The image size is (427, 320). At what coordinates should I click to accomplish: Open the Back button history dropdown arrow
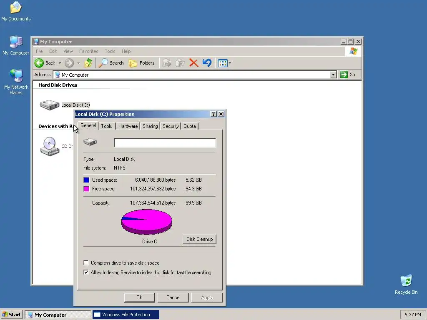click(60, 63)
